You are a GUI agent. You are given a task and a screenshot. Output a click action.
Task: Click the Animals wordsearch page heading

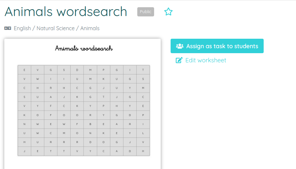point(66,12)
